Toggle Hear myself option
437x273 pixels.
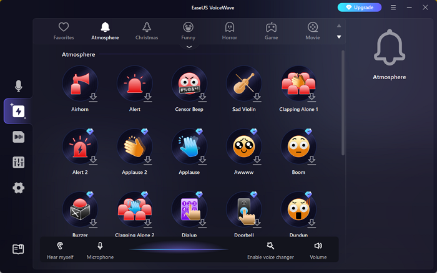pos(60,250)
